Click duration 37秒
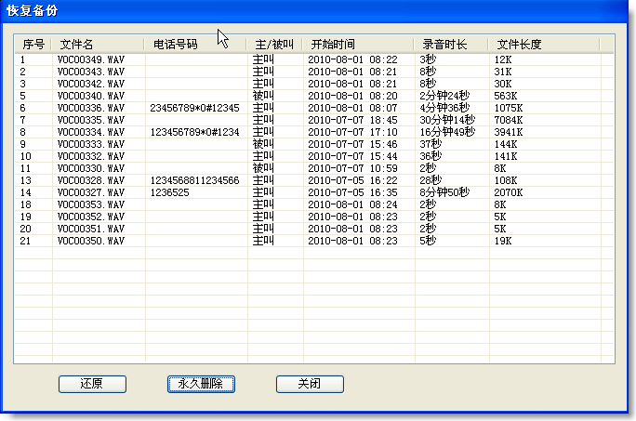 [x=431, y=144]
